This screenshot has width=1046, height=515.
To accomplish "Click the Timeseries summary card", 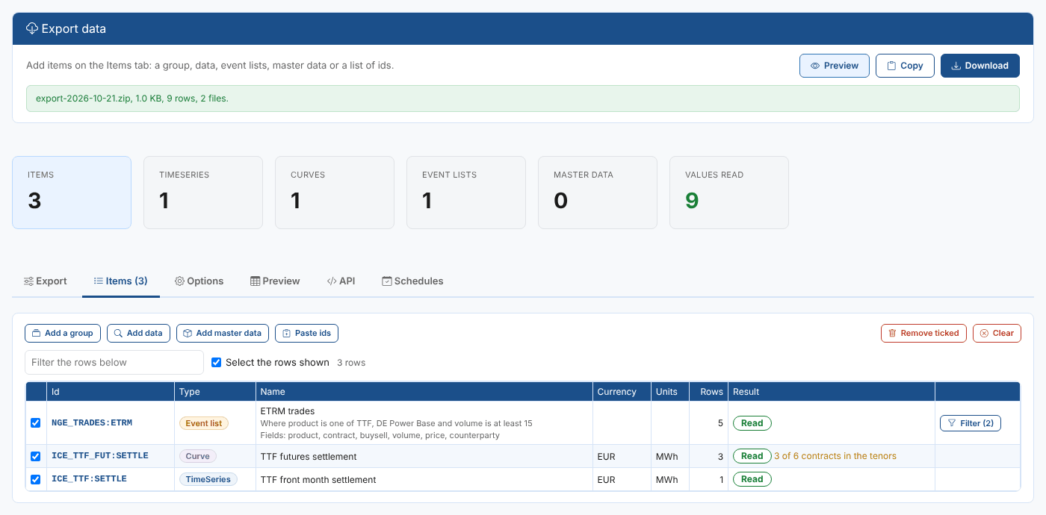I will tap(203, 192).
